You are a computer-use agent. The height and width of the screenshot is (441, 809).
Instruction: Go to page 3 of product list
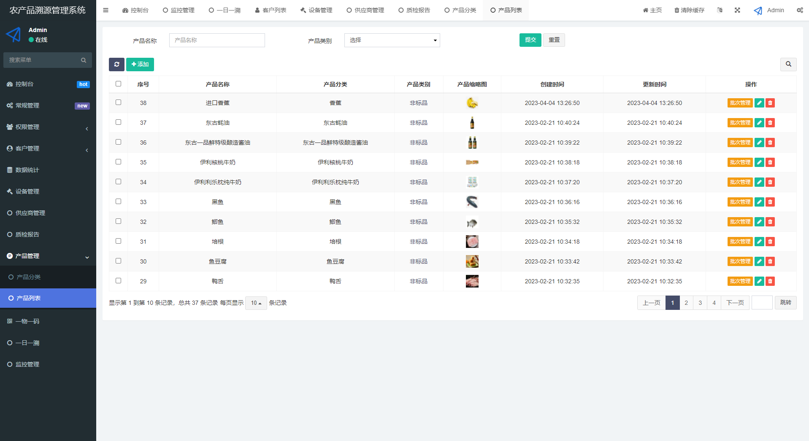point(700,302)
